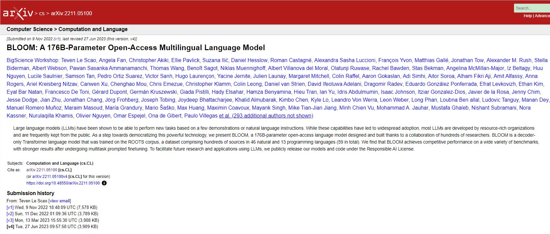This screenshot has height=234, width=550.
Task: Click the 'Computation and Language (cs.CL)' subject text
Action: click(x=60, y=163)
